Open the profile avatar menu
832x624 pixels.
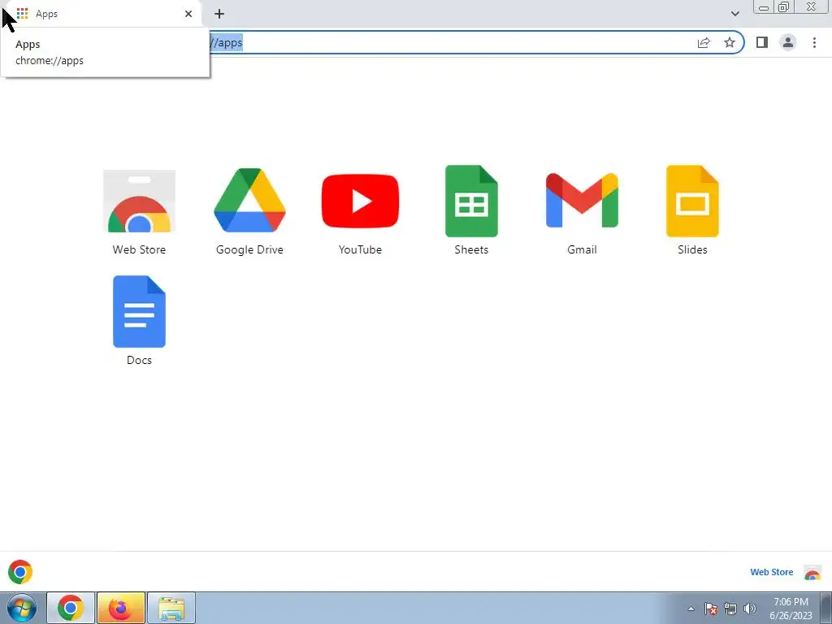(x=788, y=42)
